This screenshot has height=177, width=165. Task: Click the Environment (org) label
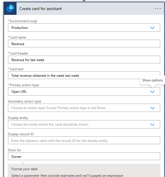click(23, 21)
